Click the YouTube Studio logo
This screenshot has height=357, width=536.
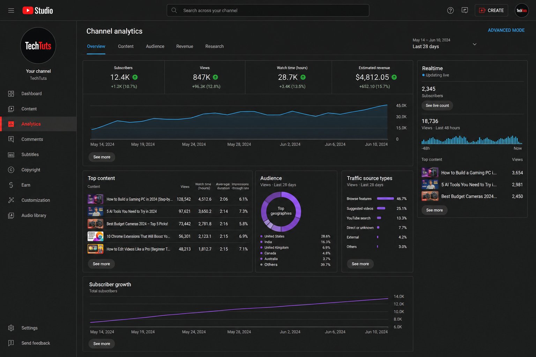(38, 10)
